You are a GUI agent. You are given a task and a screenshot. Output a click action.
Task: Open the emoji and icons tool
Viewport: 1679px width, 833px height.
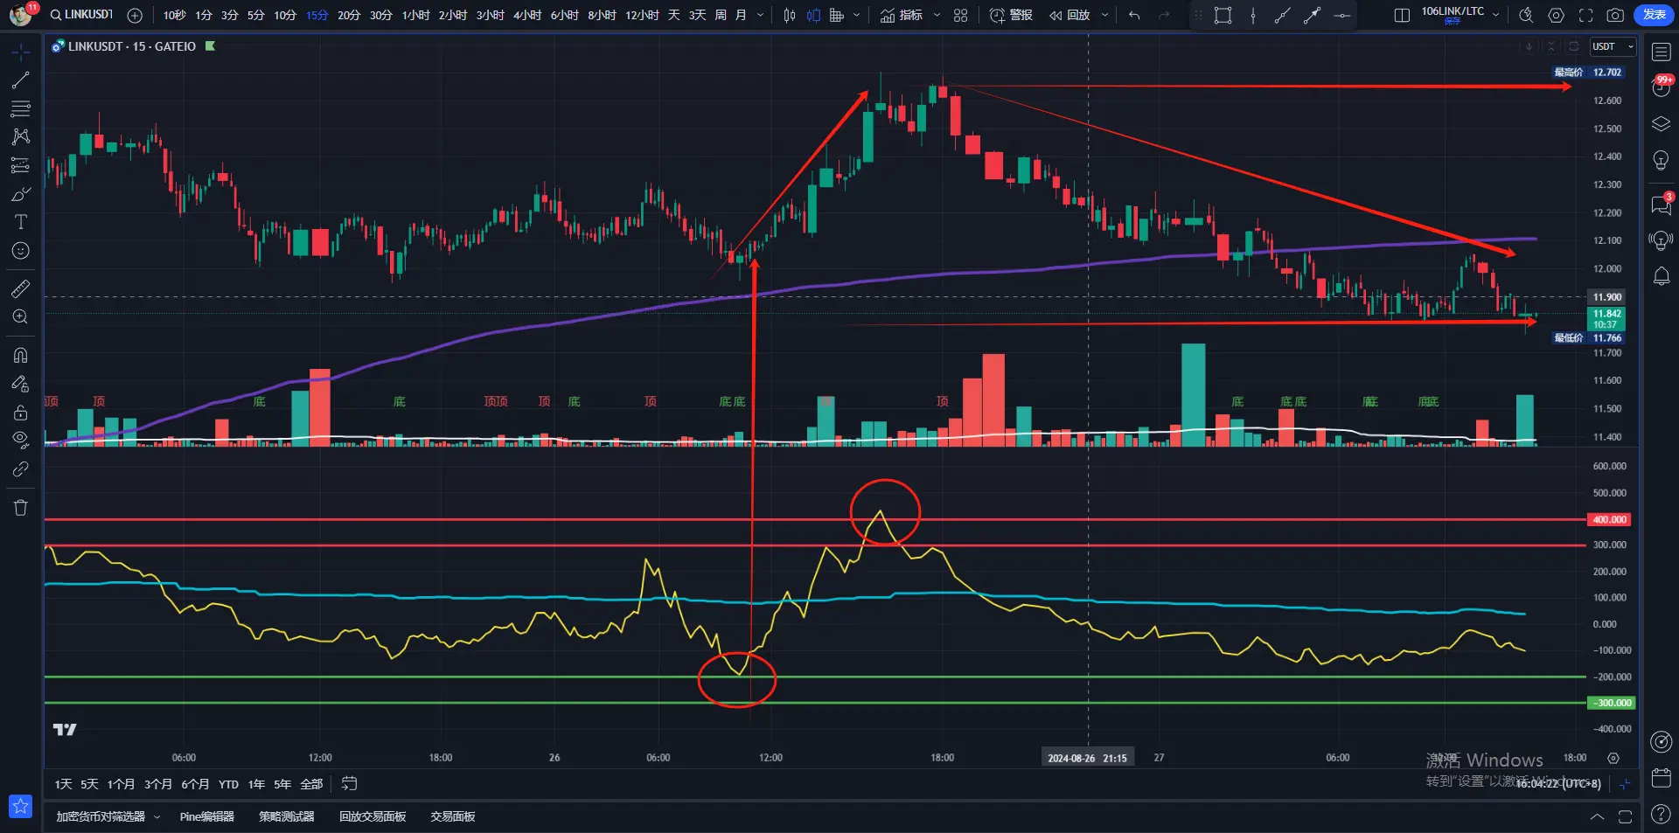pos(20,251)
